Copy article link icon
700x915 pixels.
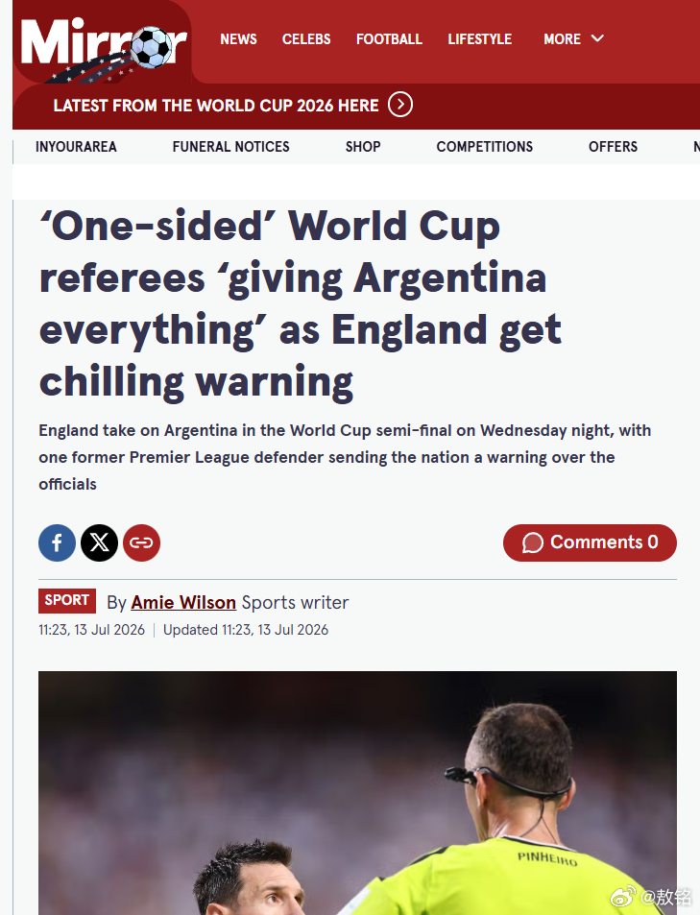[x=141, y=542]
